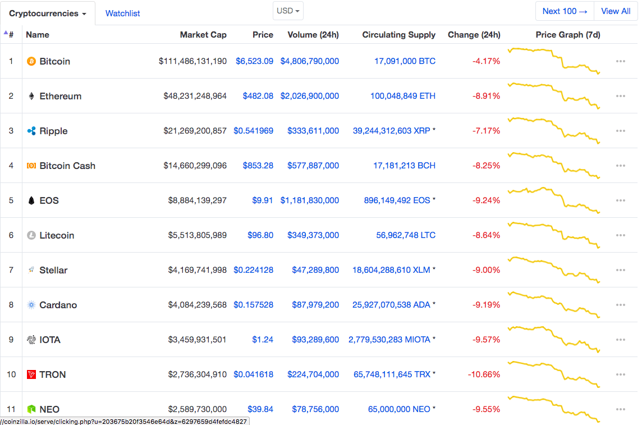
Task: Click Cardano's circulating supply 25,927,070,538 ADA
Action: (391, 305)
